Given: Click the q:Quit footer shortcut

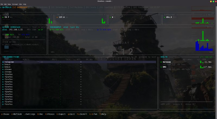Looking at the screenshot, I should (x=71, y=114).
